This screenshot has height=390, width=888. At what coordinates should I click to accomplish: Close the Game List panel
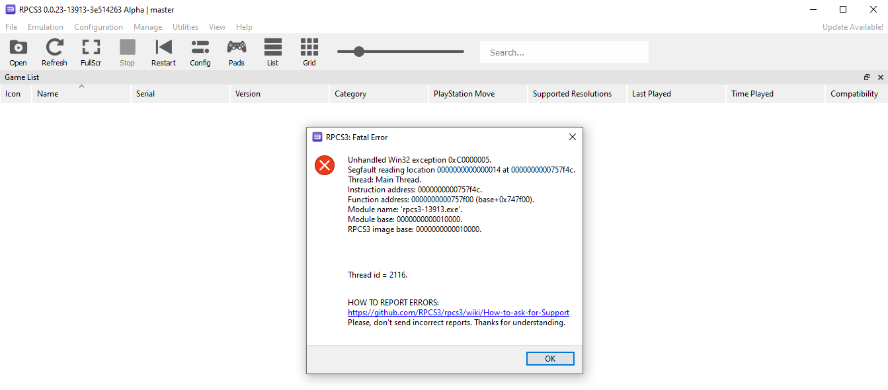(x=880, y=77)
